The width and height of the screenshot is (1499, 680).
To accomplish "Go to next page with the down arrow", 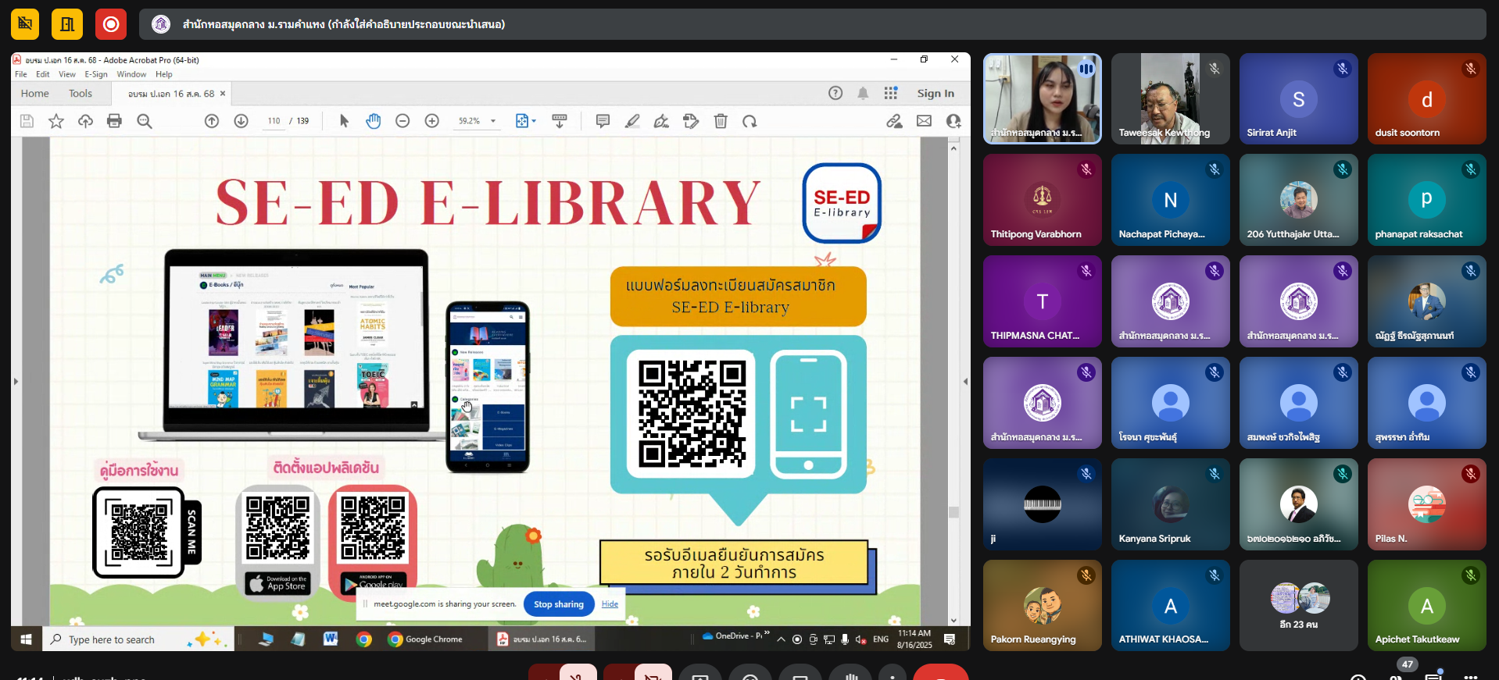I will point(241,121).
